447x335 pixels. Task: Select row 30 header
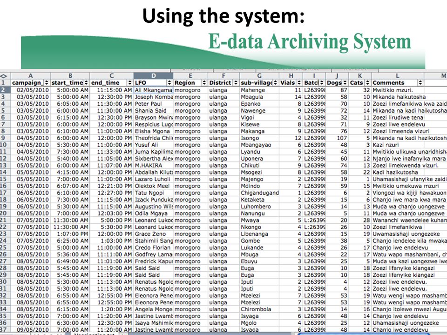(x=5, y=282)
